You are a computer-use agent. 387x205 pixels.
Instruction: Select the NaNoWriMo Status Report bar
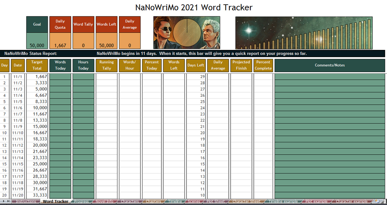193,53
